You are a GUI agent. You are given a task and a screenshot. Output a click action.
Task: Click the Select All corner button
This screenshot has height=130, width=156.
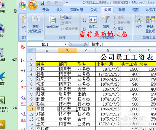click(31, 51)
